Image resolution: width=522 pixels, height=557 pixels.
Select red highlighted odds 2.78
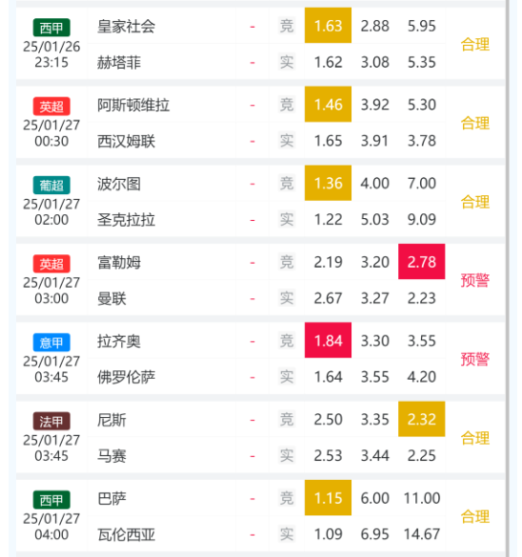[x=421, y=262]
